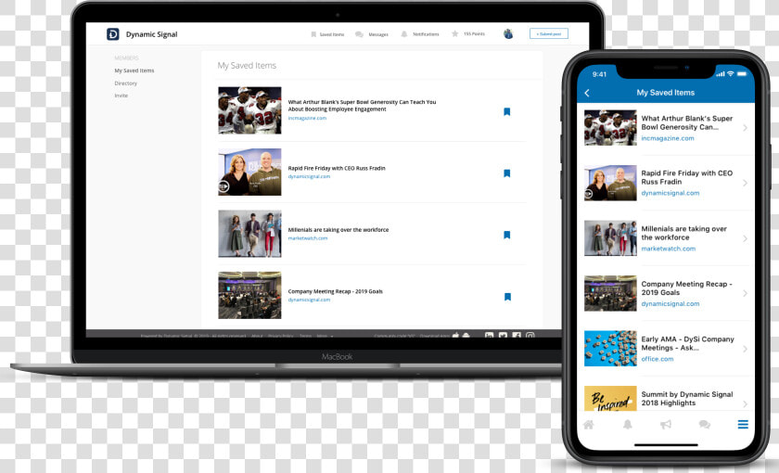Toggle bookmark for Millenials article on laptop
This screenshot has width=779, height=473.
click(x=506, y=235)
